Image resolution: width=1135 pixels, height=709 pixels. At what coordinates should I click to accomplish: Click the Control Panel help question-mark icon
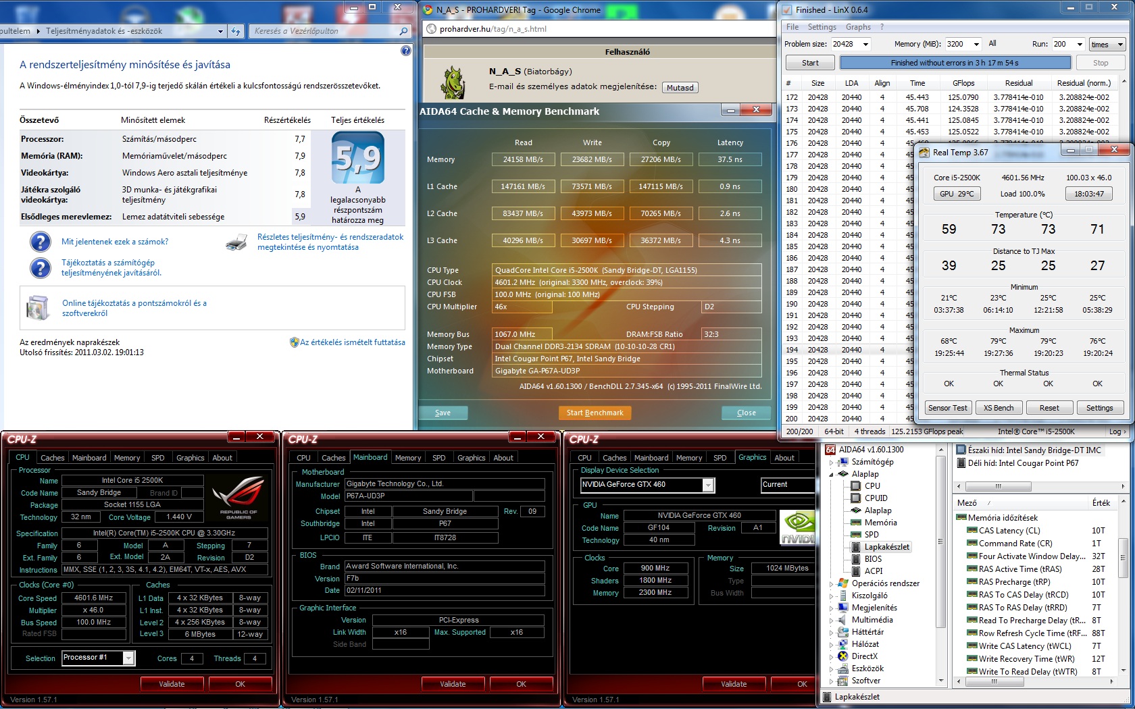point(405,51)
